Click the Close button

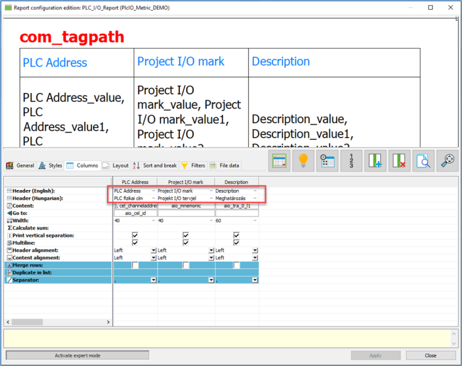click(431, 355)
